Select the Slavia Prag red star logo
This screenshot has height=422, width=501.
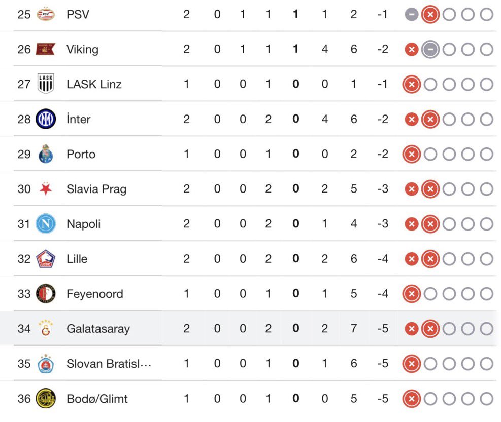[46, 189]
